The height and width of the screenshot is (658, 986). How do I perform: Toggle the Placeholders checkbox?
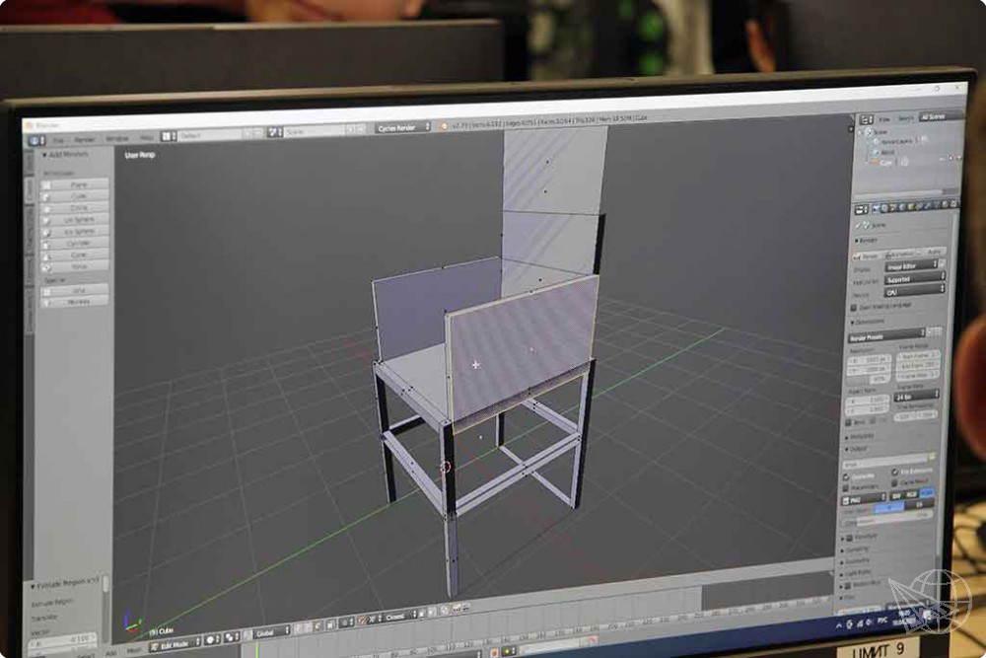coord(846,488)
